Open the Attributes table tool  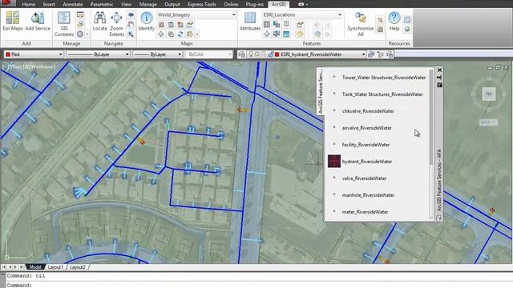pos(249,21)
